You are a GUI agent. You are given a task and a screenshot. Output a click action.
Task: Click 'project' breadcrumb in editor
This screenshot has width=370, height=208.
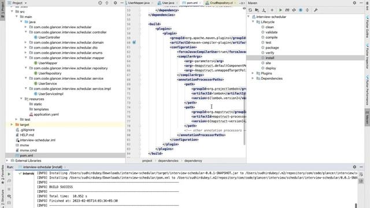point(147,161)
